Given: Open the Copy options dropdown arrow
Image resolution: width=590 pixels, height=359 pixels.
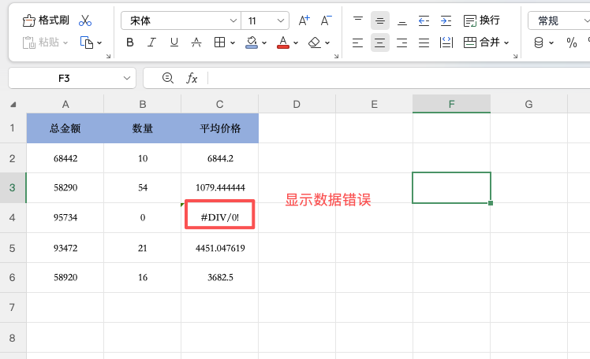Looking at the screenshot, I should (99, 43).
